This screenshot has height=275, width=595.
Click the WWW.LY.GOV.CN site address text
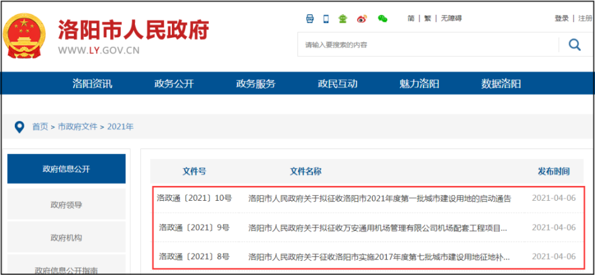tap(99, 50)
